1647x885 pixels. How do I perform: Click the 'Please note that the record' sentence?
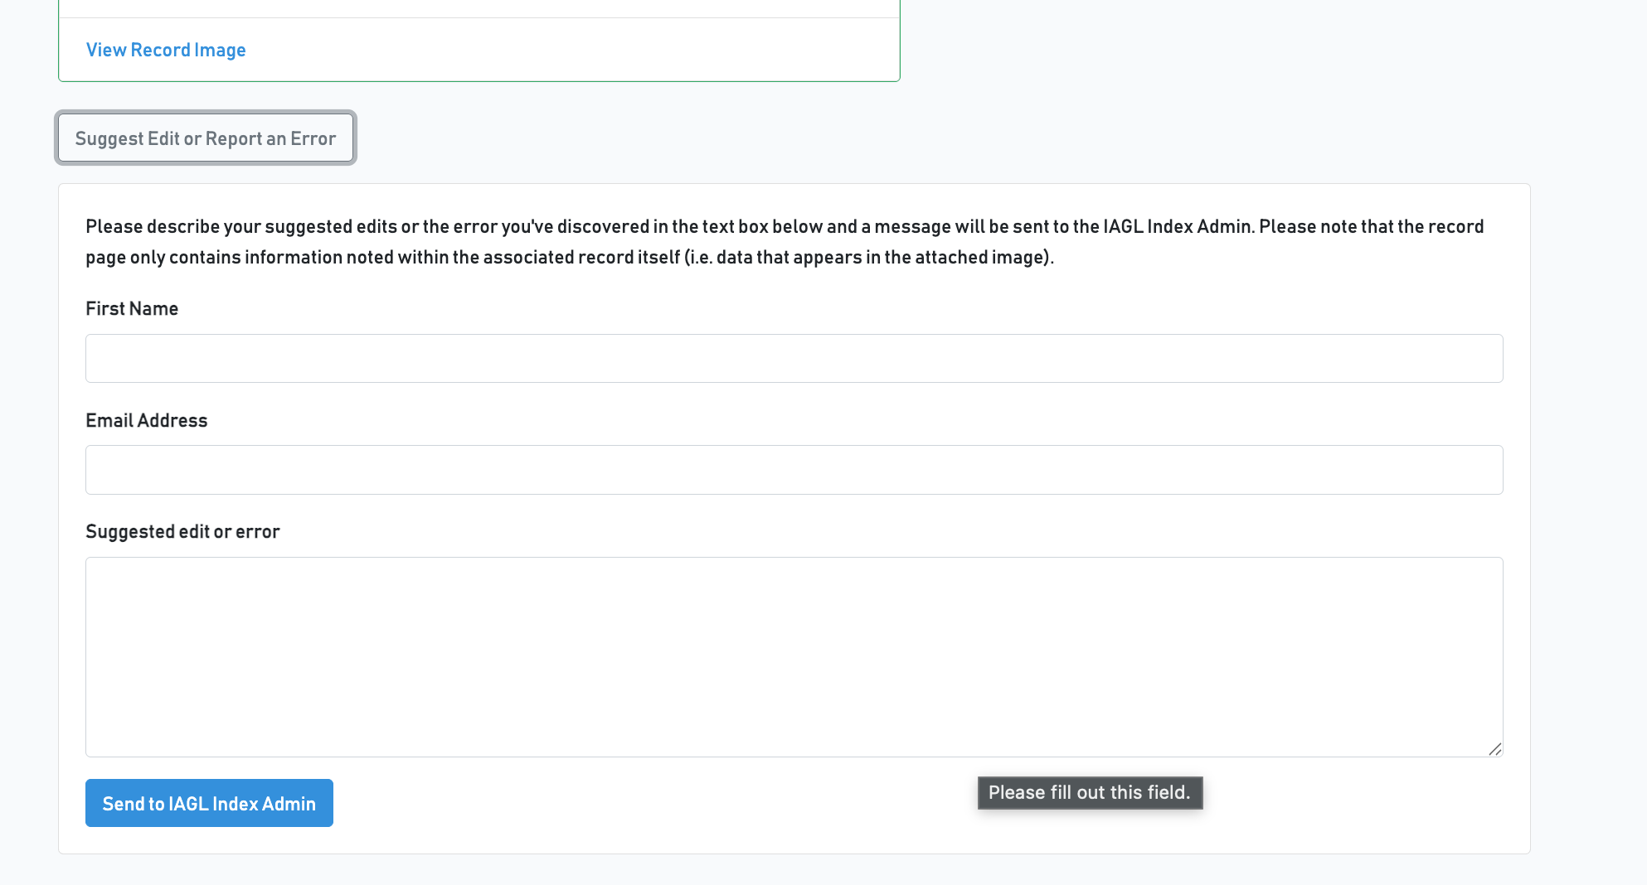1372,226
